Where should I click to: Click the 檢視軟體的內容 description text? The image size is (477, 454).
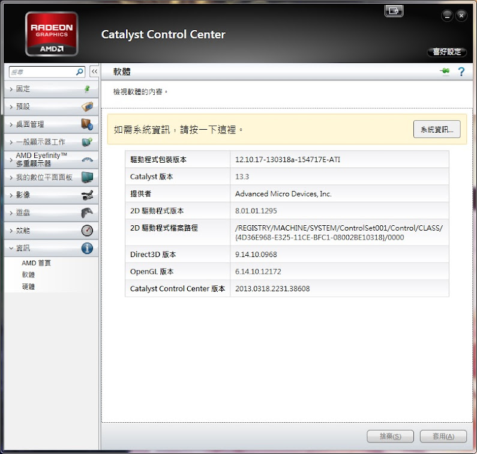140,92
